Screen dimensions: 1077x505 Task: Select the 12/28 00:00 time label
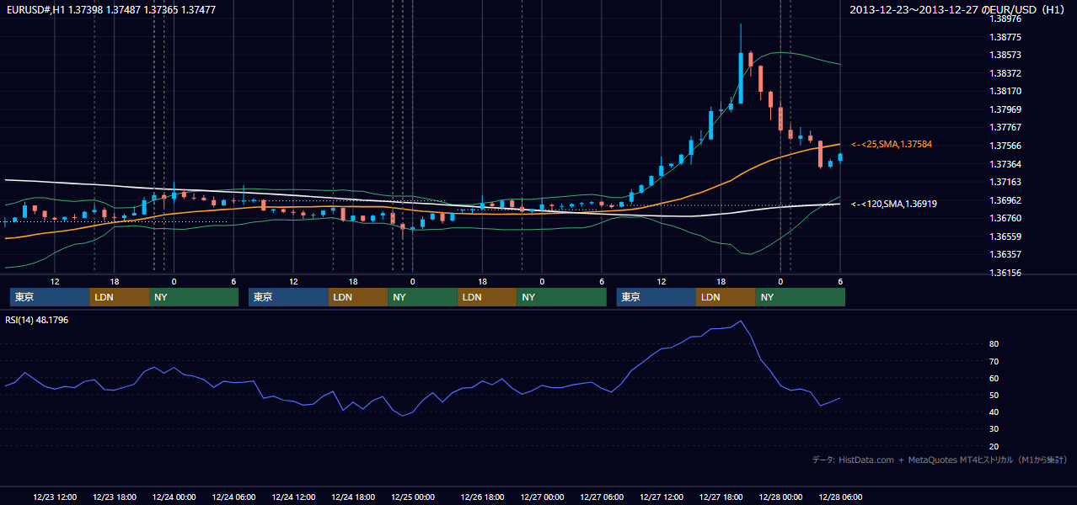pyautogui.click(x=781, y=497)
